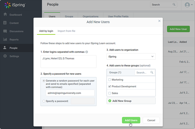
Task: Click the Cancel button
Action: pyautogui.click(x=151, y=120)
